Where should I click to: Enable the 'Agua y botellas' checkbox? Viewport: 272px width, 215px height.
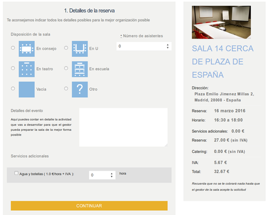16,173
